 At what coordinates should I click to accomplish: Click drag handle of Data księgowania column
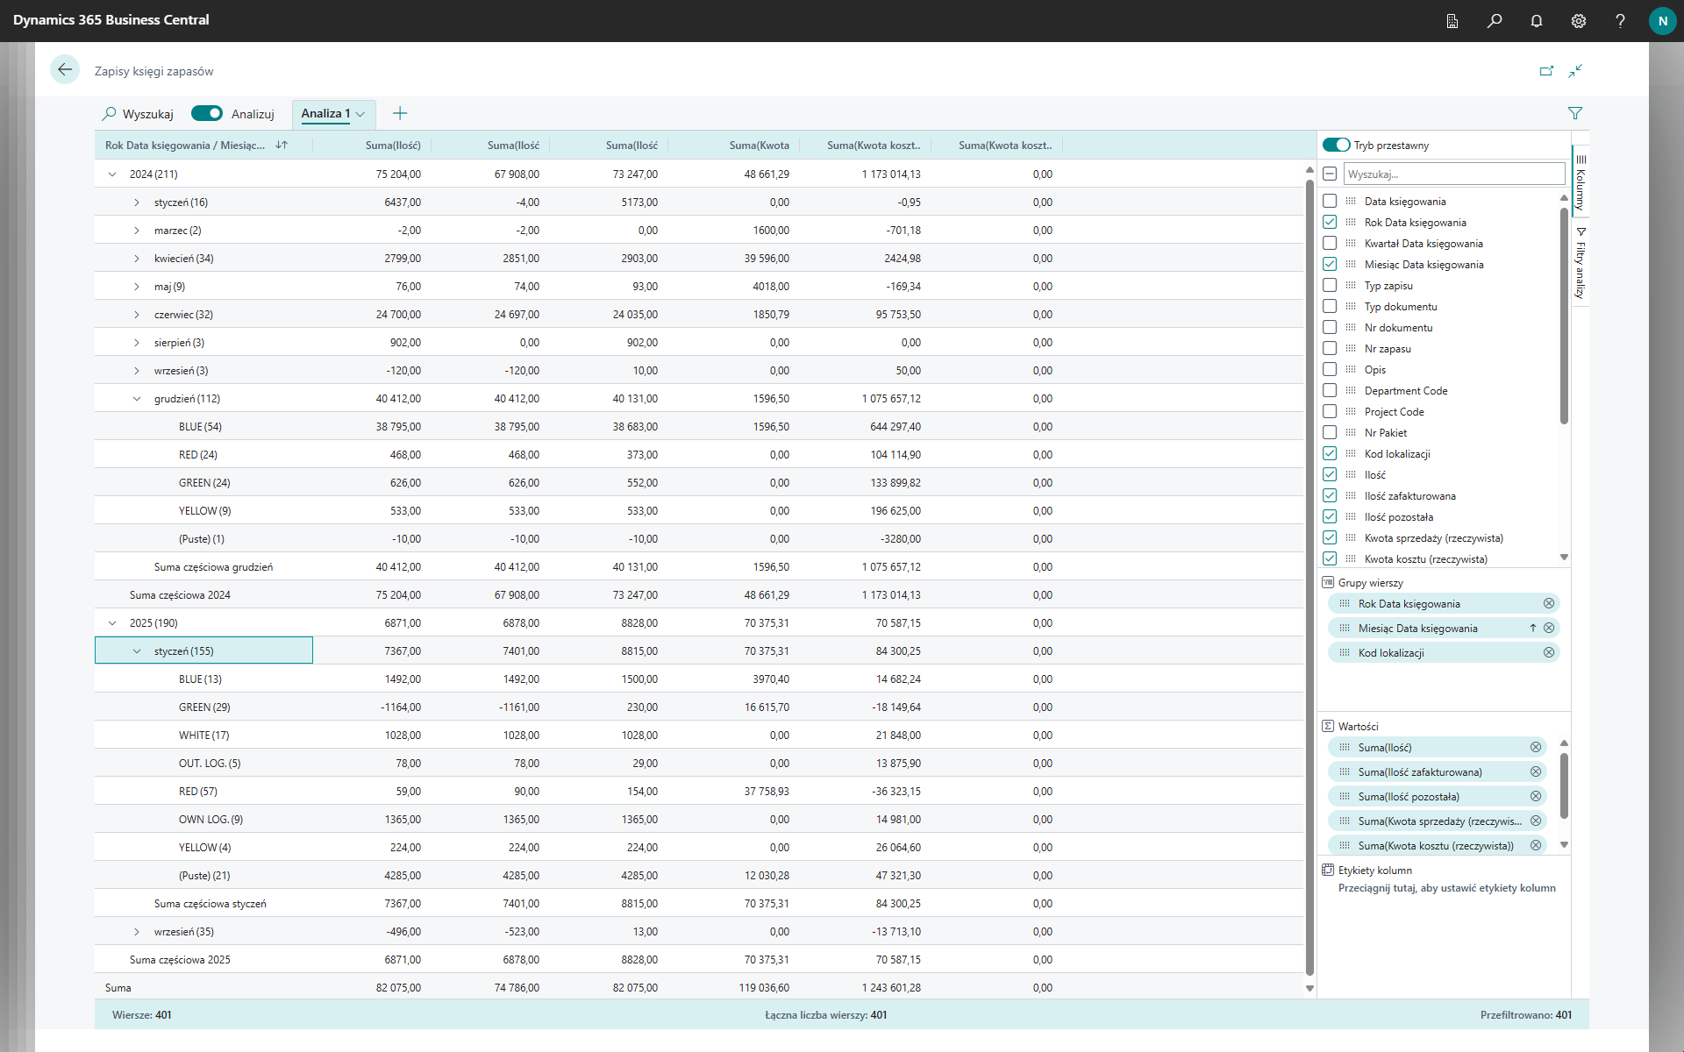(x=1351, y=202)
